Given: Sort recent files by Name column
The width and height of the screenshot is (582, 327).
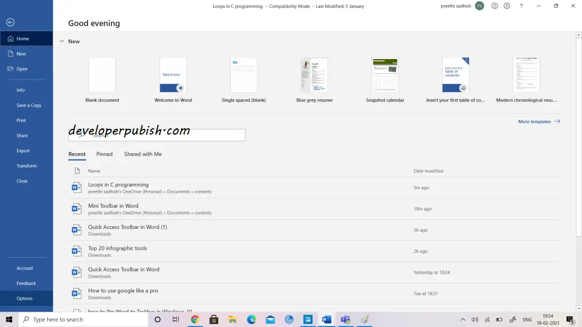Looking at the screenshot, I should pyautogui.click(x=94, y=171).
